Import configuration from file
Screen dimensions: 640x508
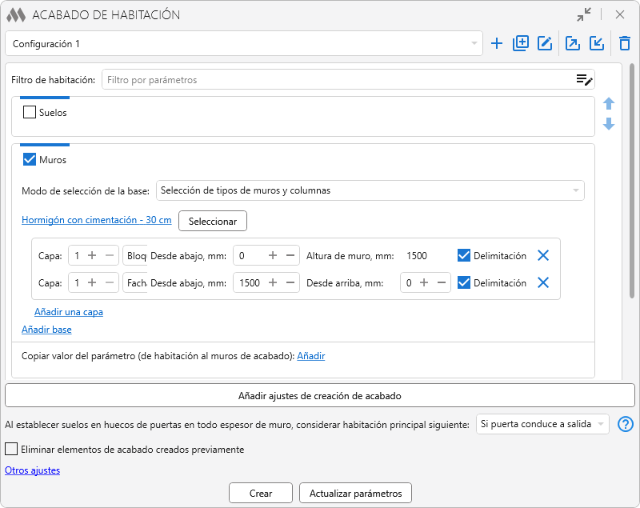(597, 44)
